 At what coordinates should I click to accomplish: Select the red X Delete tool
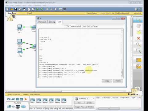138,38
